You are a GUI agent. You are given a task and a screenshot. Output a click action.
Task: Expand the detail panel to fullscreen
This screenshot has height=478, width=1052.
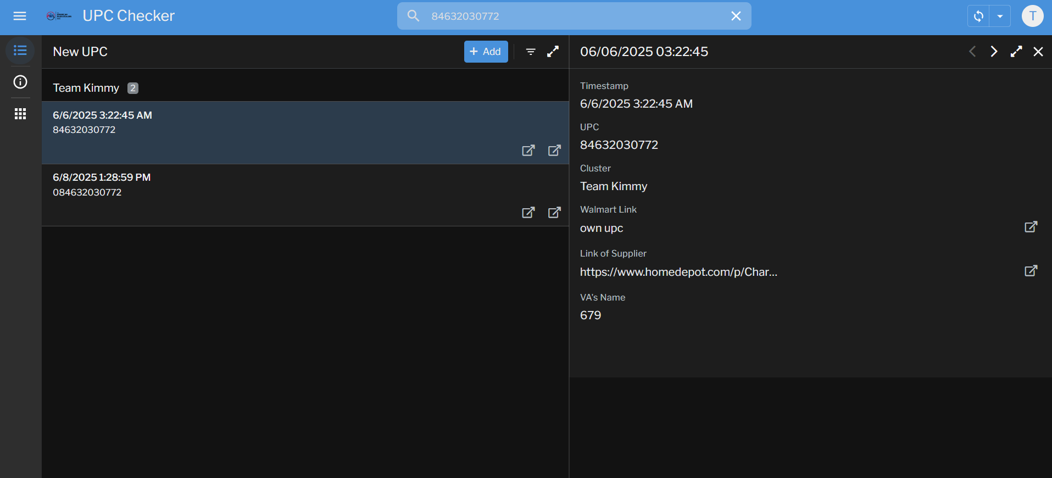pos(1016,52)
